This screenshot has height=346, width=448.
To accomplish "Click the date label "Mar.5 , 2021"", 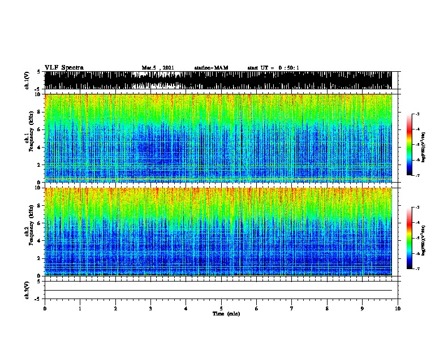I will [x=158, y=68].
